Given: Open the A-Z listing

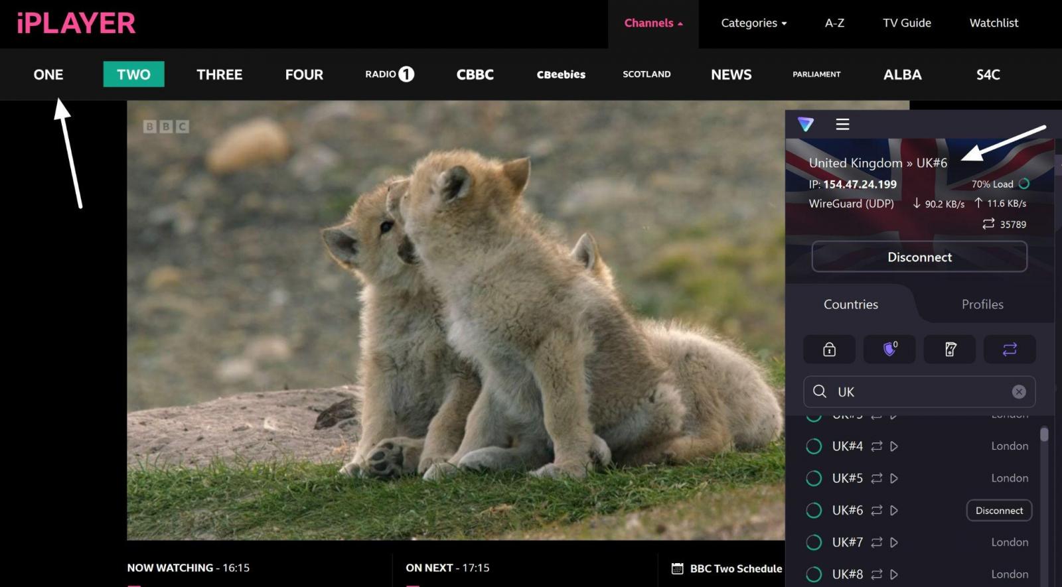Looking at the screenshot, I should tap(834, 23).
